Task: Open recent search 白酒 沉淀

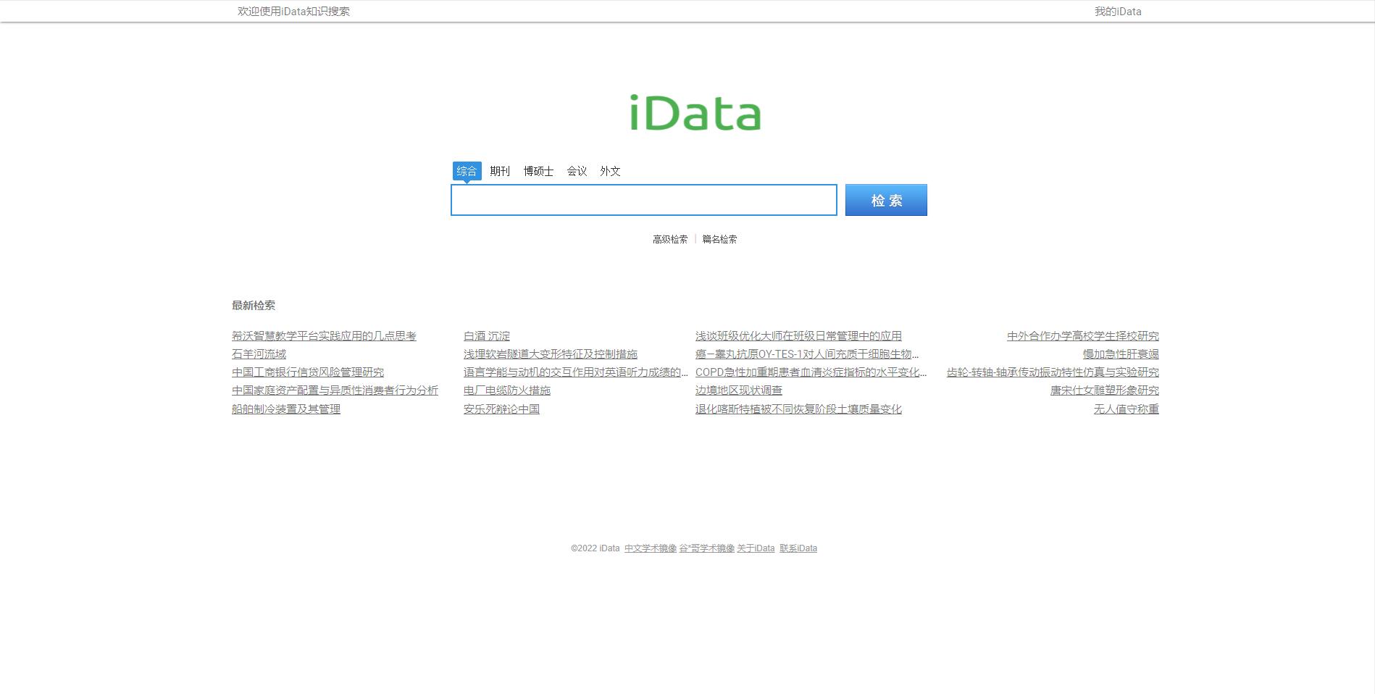Action: pos(486,335)
